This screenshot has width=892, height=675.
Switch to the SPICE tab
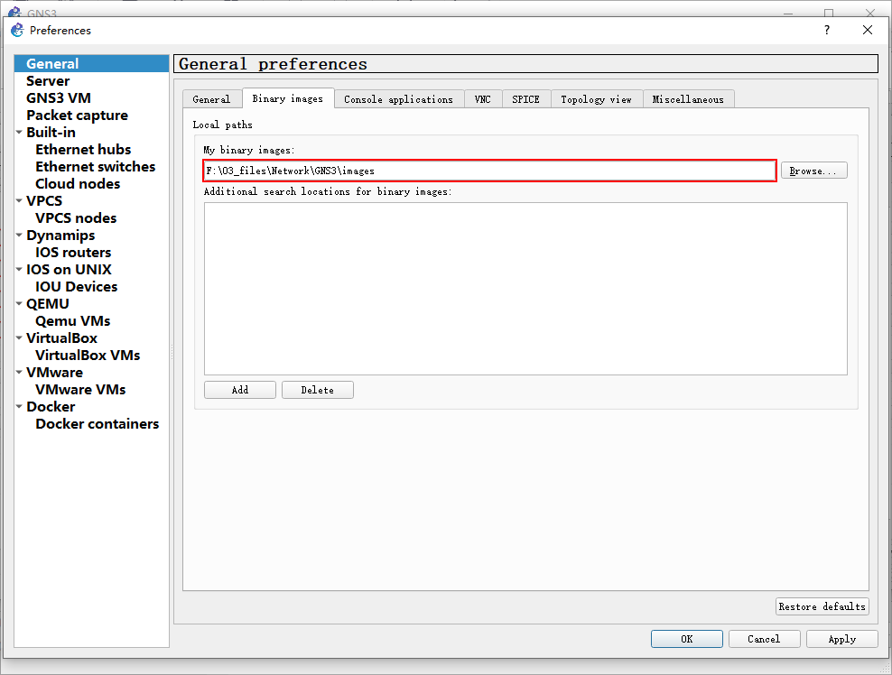point(525,99)
